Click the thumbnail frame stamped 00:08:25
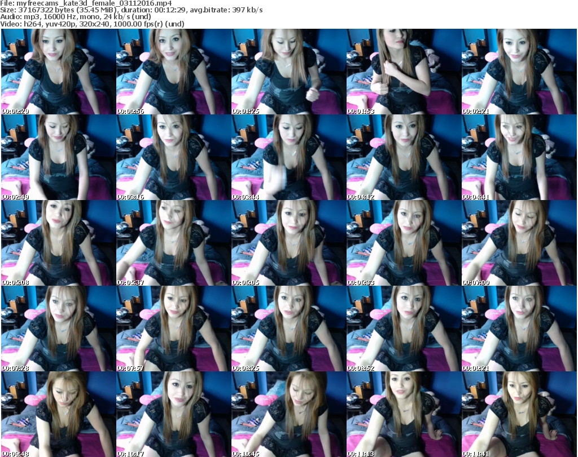Image resolution: width=578 pixels, height=457 pixels. click(288, 329)
